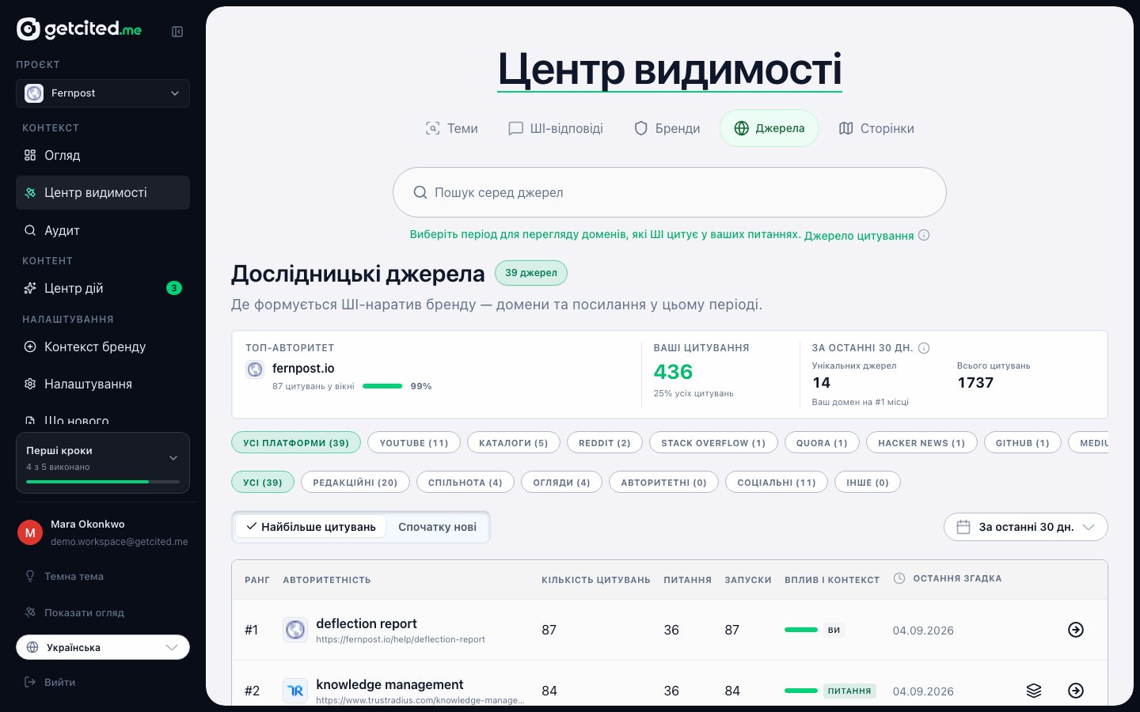
Task: Filter by Hacker News (1)
Action: (x=921, y=443)
